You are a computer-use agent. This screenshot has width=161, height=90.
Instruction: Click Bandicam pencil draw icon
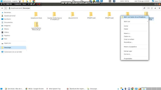pos(34,4)
